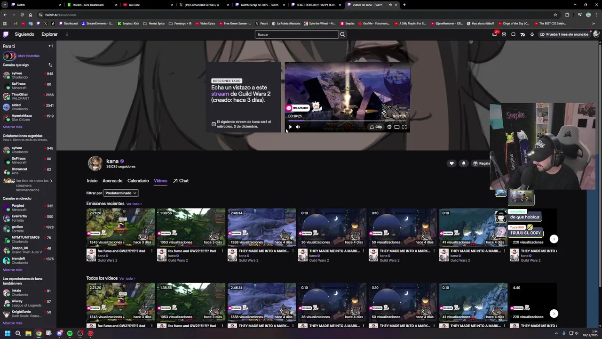
Task: Follow kana with the heart button
Action: 451,163
